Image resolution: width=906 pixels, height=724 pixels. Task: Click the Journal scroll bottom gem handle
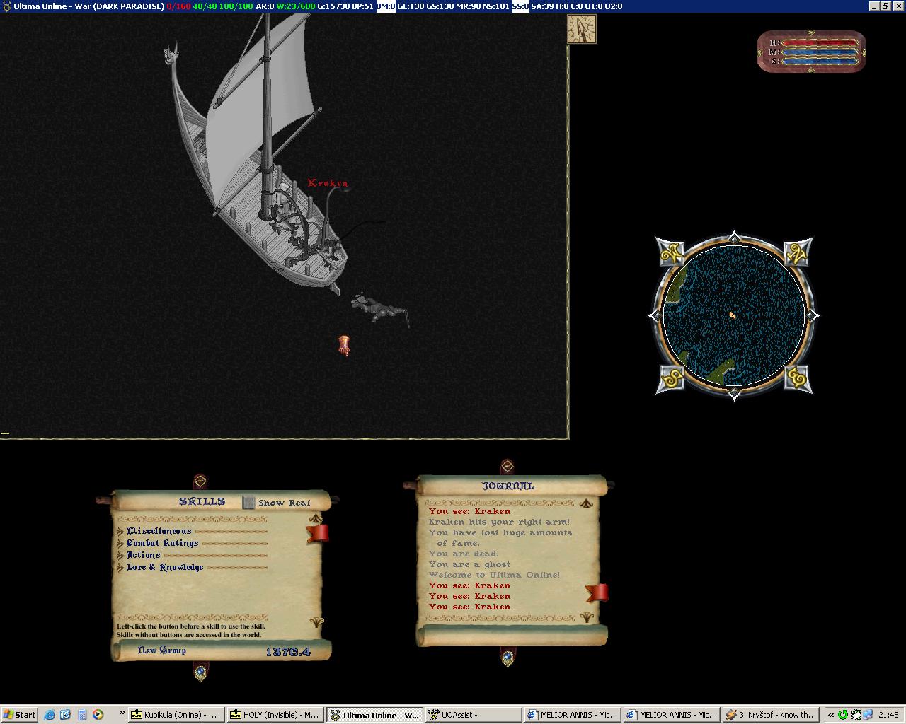(x=508, y=658)
